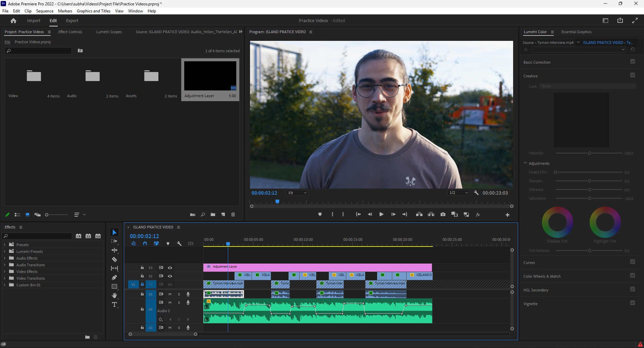Click the Export Frame camera icon
This screenshot has height=348, width=644.
(443, 214)
